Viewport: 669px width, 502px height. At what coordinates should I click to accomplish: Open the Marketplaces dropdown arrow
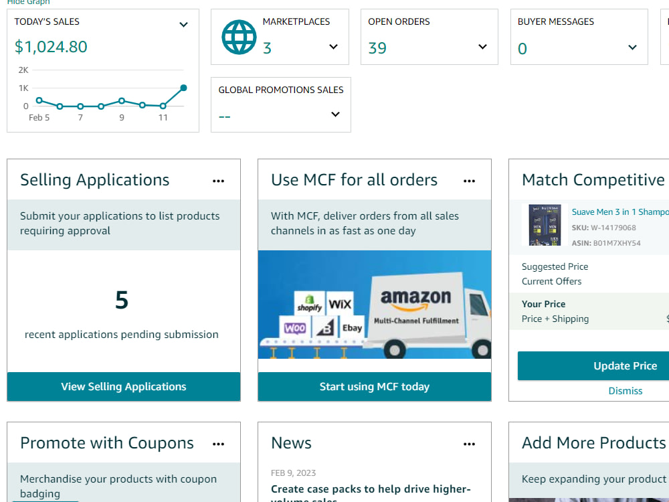pos(333,47)
